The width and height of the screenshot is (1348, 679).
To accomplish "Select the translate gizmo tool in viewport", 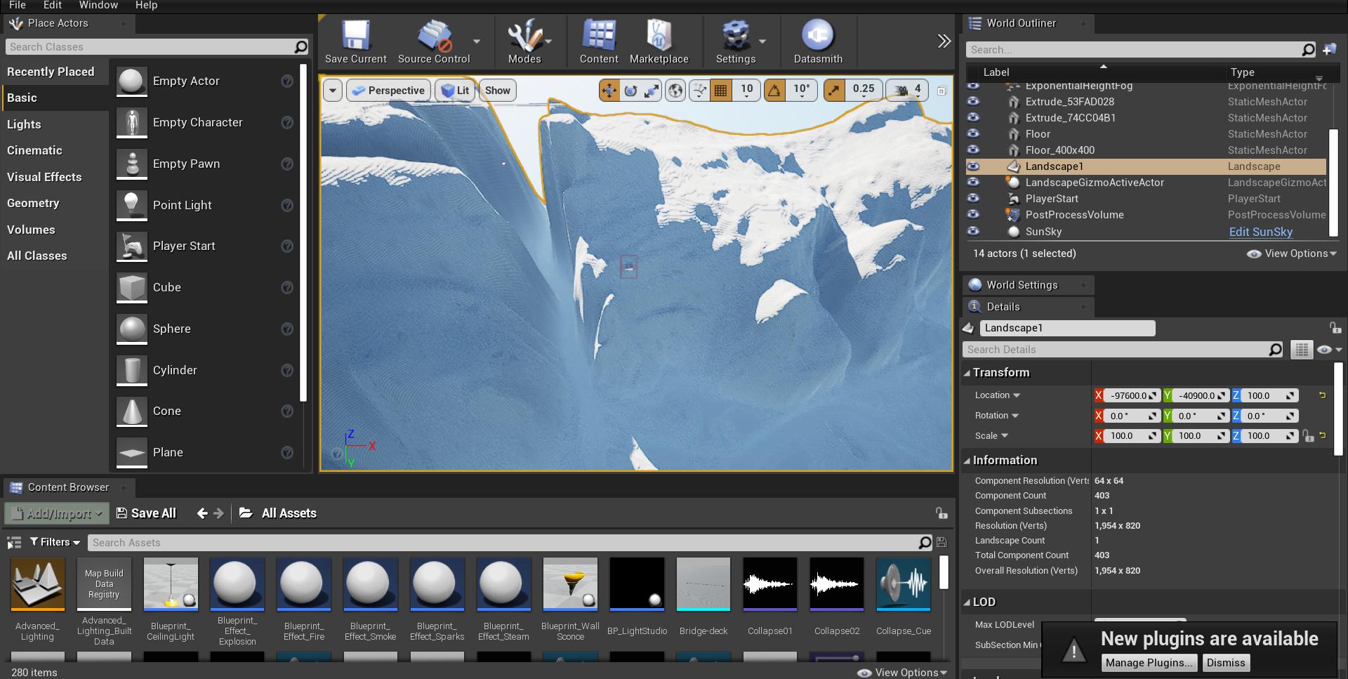I will [x=609, y=91].
